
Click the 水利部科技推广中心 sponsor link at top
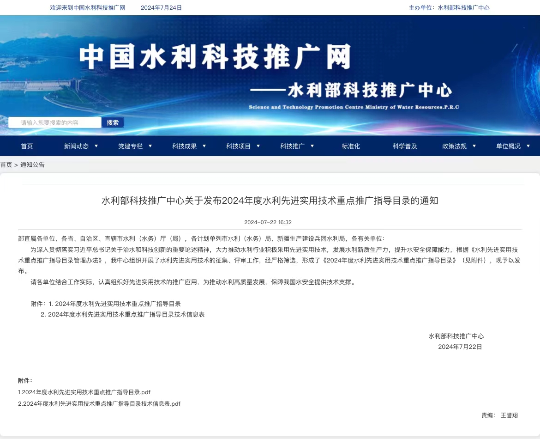pos(463,7)
